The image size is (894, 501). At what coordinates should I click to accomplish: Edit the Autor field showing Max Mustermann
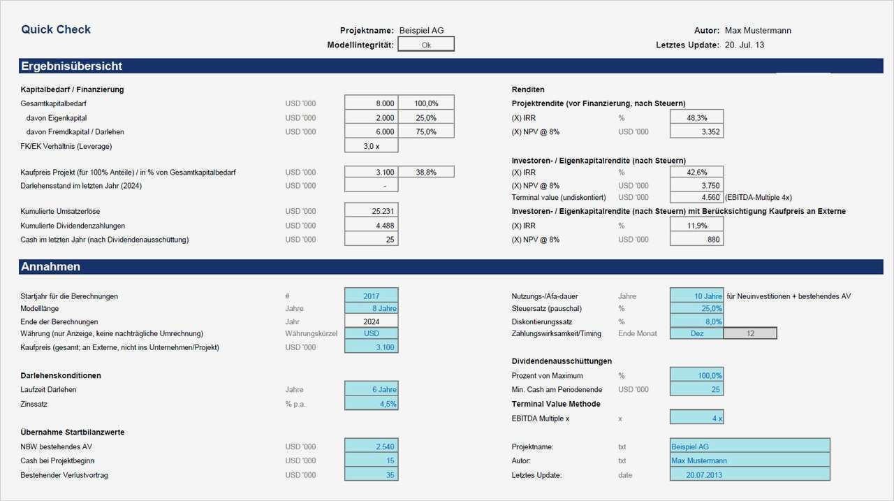749,460
